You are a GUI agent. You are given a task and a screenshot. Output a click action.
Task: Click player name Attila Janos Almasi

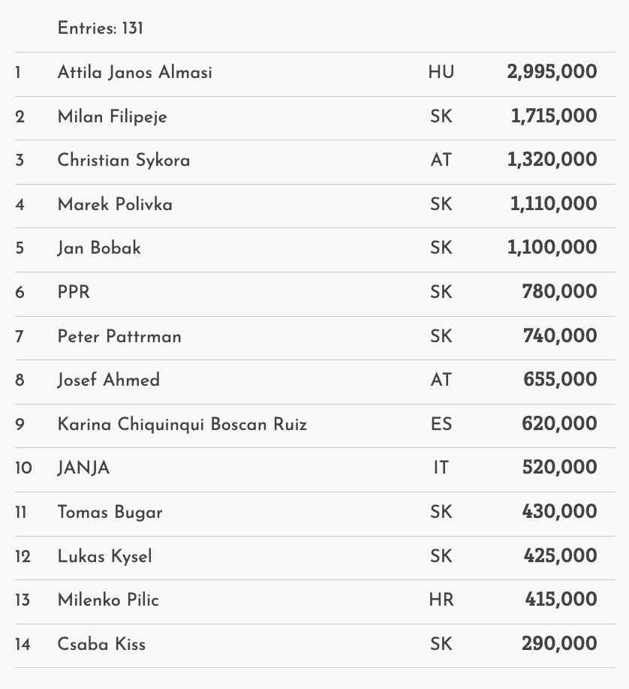pyautogui.click(x=134, y=73)
